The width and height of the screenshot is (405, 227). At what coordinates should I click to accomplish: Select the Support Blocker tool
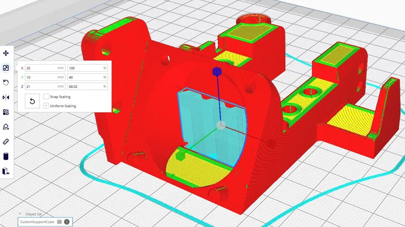(x=6, y=126)
